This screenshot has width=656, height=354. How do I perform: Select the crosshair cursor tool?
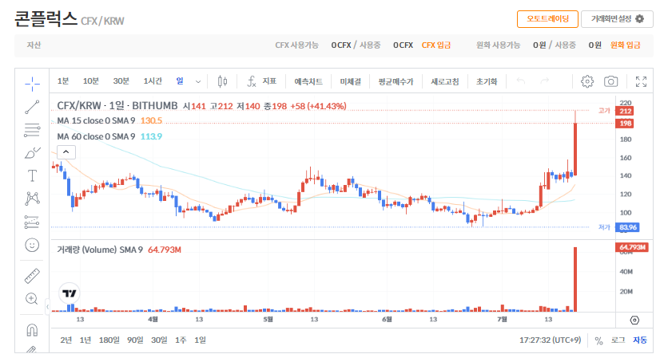(x=32, y=84)
